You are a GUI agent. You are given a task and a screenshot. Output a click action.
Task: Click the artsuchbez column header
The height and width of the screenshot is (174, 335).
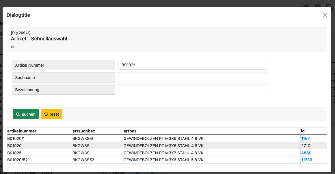pyautogui.click(x=84, y=131)
